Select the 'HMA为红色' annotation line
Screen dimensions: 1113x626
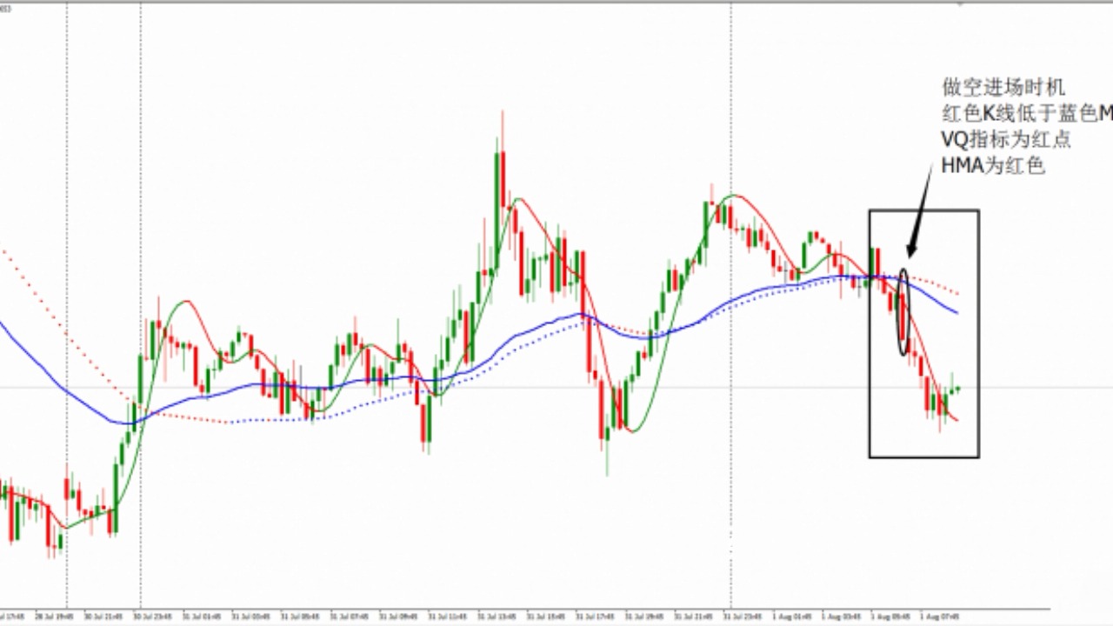[x=993, y=167]
